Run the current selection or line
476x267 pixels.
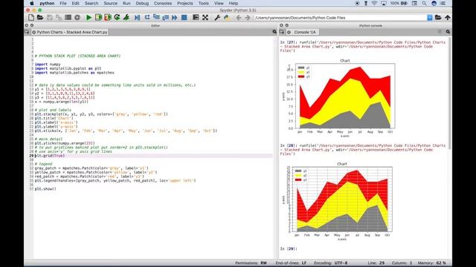[x=126, y=18]
